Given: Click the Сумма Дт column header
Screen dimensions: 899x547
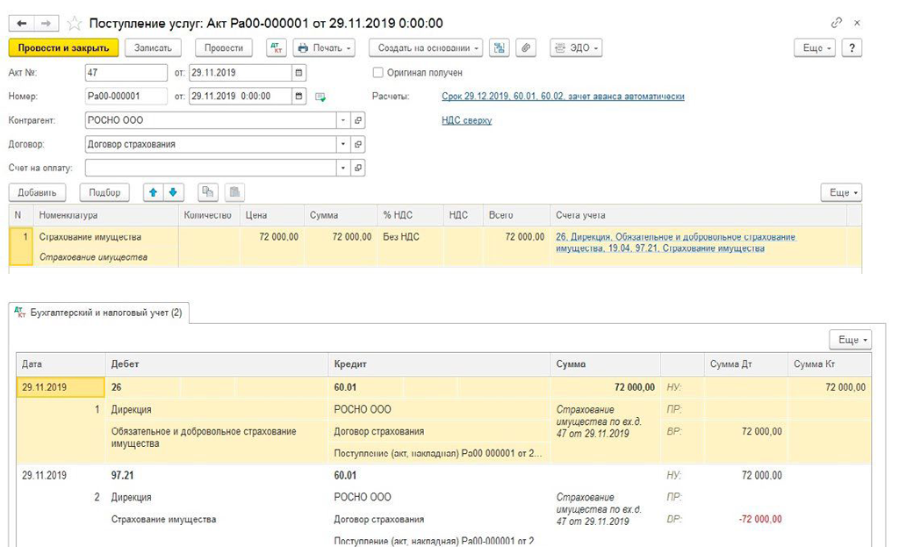Looking at the screenshot, I should [746, 364].
